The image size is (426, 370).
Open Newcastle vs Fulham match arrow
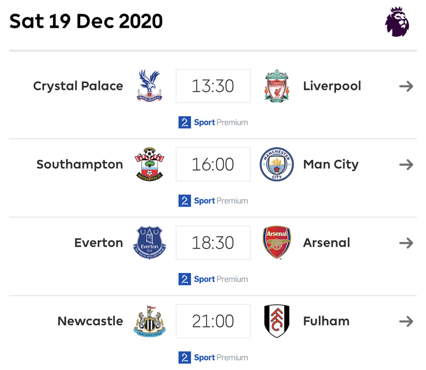[406, 321]
